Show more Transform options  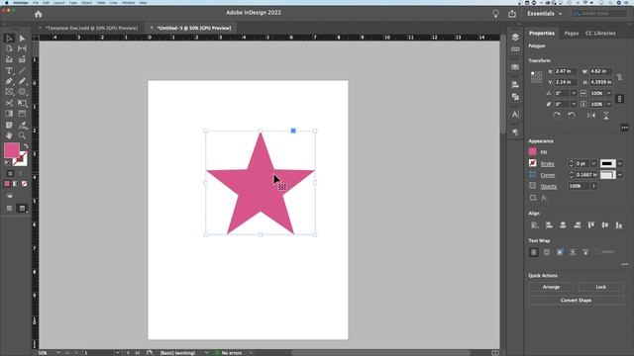coord(625,128)
